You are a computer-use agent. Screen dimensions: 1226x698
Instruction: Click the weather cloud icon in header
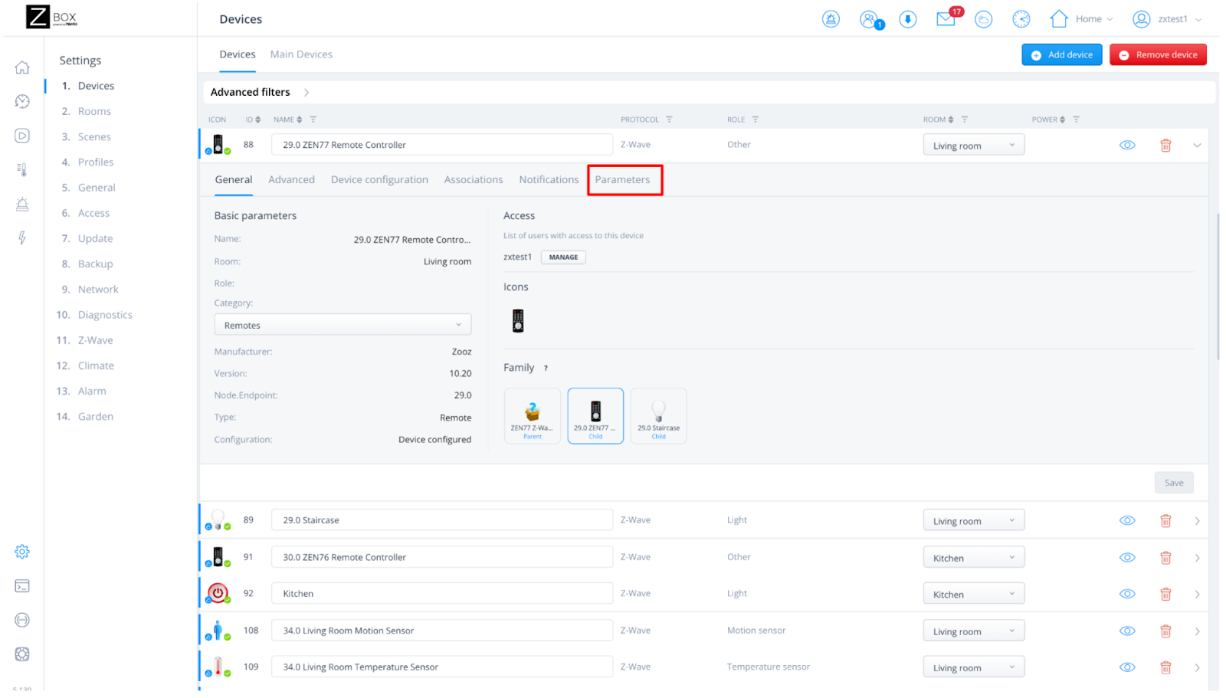tap(983, 19)
